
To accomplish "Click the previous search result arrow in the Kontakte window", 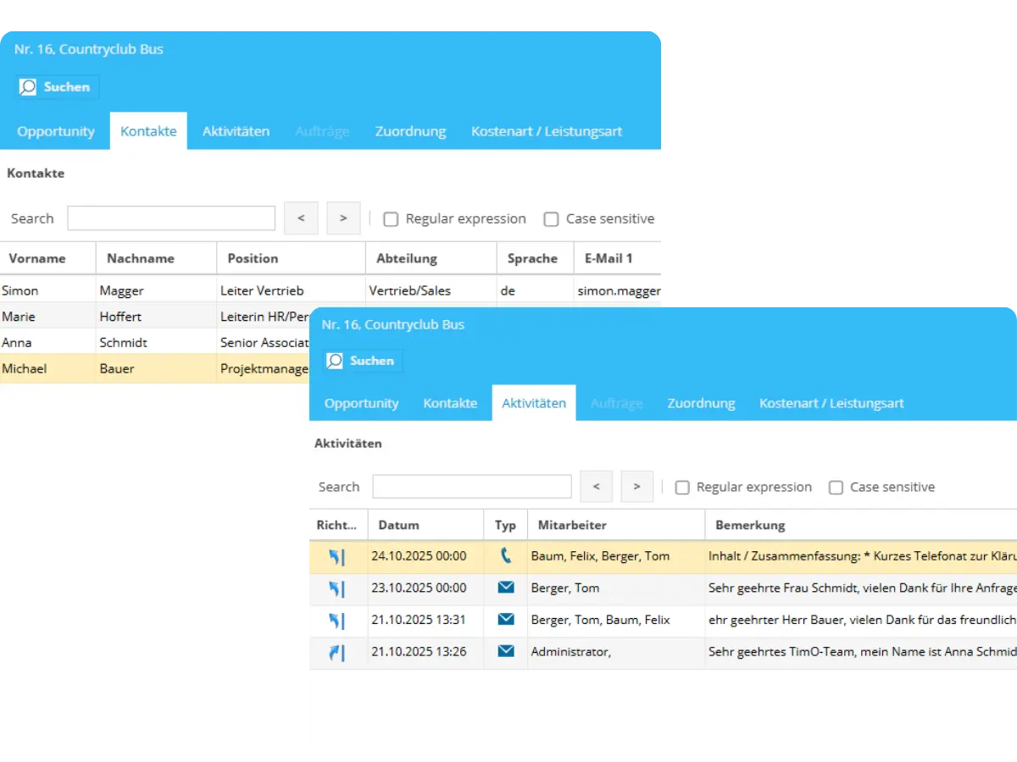I will (x=301, y=218).
